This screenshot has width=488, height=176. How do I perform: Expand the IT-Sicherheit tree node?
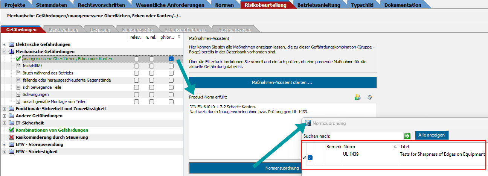point(4,123)
